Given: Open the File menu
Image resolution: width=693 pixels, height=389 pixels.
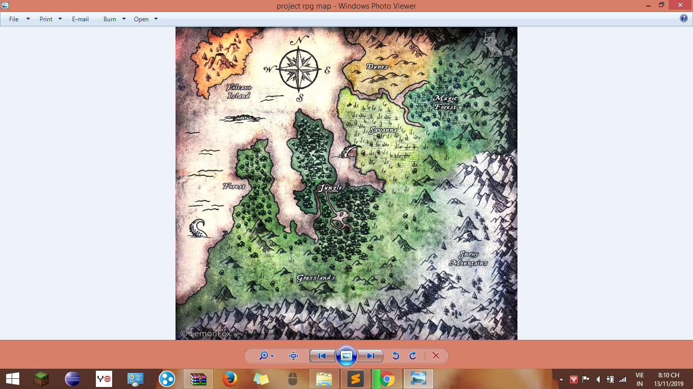Looking at the screenshot, I should (x=14, y=19).
